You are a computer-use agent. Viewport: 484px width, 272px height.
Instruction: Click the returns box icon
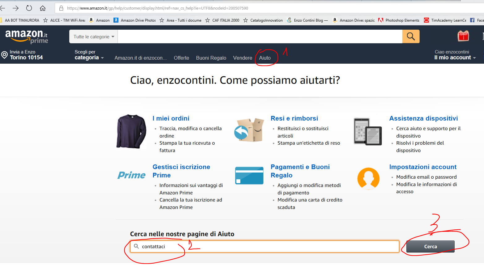249,130
